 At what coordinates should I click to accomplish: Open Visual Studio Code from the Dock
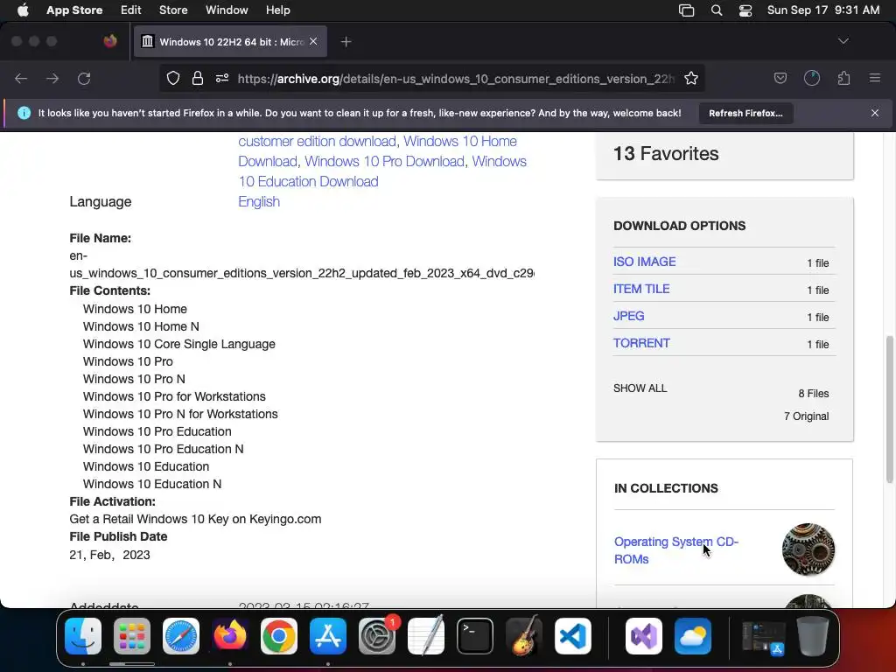[x=573, y=635]
